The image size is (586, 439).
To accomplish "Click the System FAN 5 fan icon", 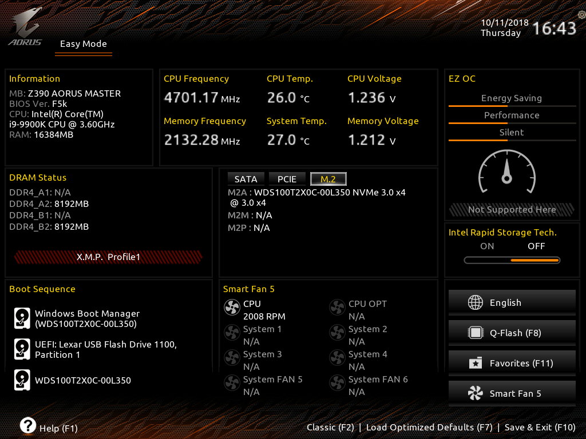I will tap(232, 382).
